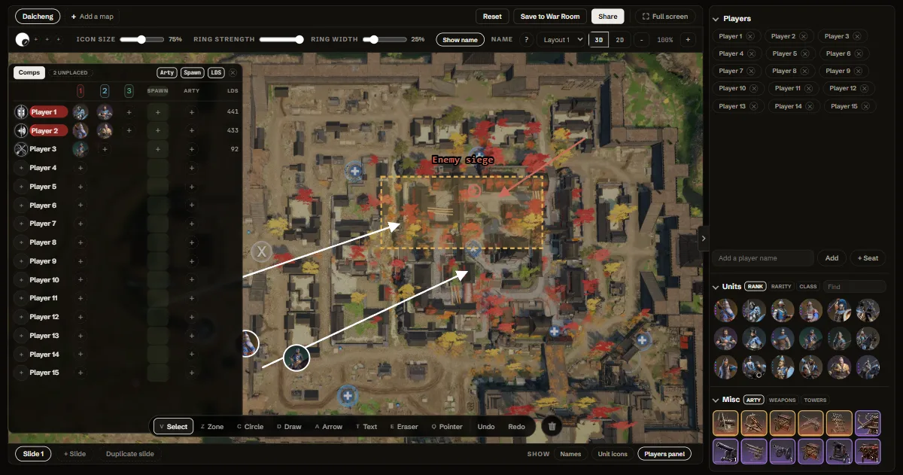Toggle the LDS column button
This screenshot has height=475, width=903.
217,73
